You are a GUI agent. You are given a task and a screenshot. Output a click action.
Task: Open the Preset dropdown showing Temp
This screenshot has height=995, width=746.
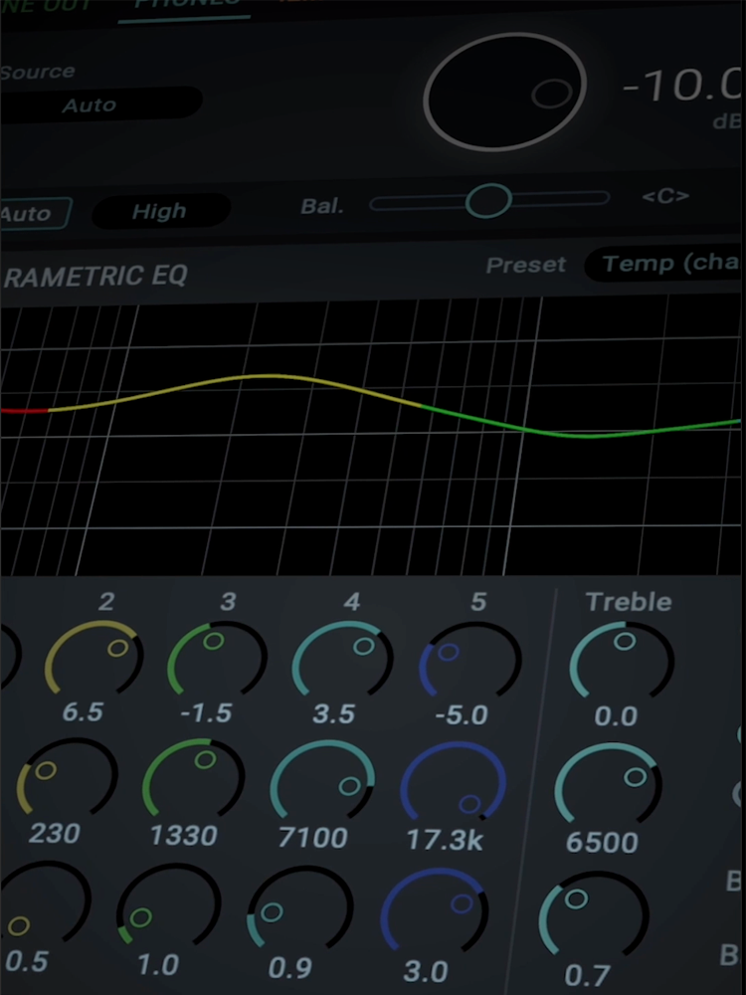click(664, 264)
